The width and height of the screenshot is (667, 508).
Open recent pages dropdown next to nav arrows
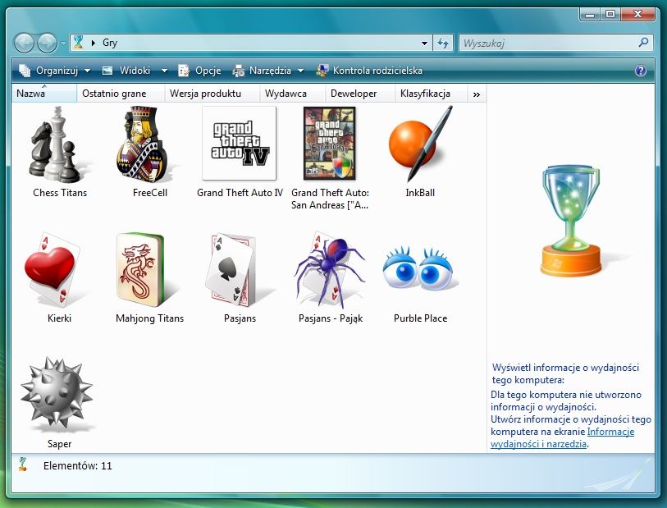pyautogui.click(x=63, y=43)
